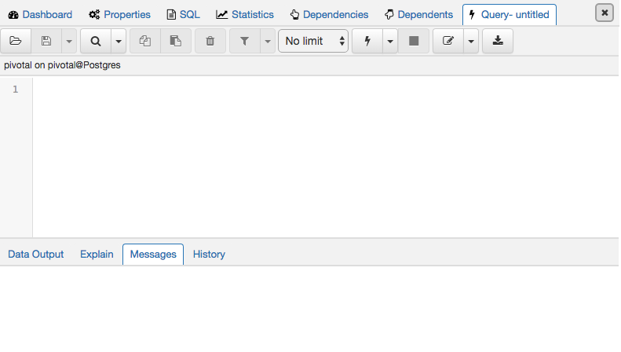Click the Download results icon
Viewport: 621px width, 352px height.
point(497,41)
